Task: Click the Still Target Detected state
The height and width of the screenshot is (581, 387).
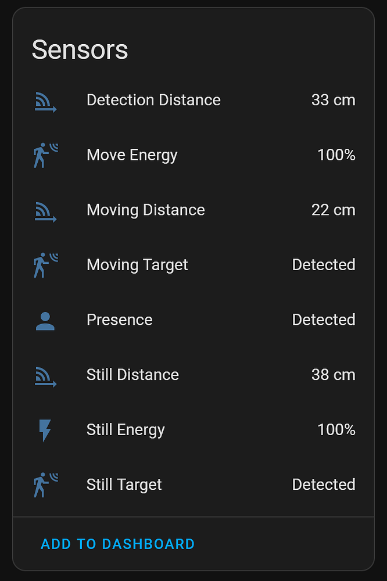Action: (324, 485)
